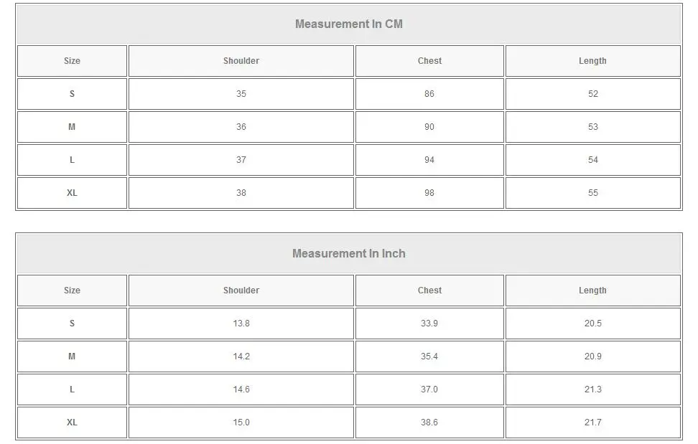
Task: Click the Length header in the Inch table
Action: coord(592,291)
